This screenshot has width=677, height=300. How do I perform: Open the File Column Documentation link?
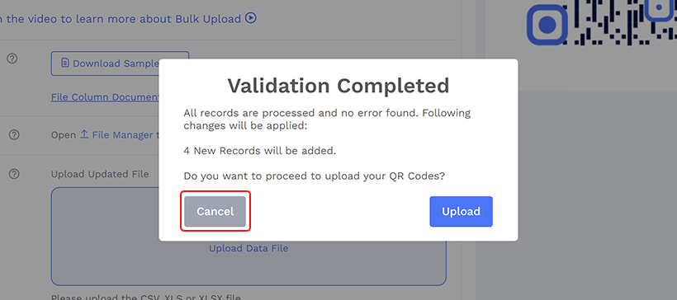(x=105, y=97)
